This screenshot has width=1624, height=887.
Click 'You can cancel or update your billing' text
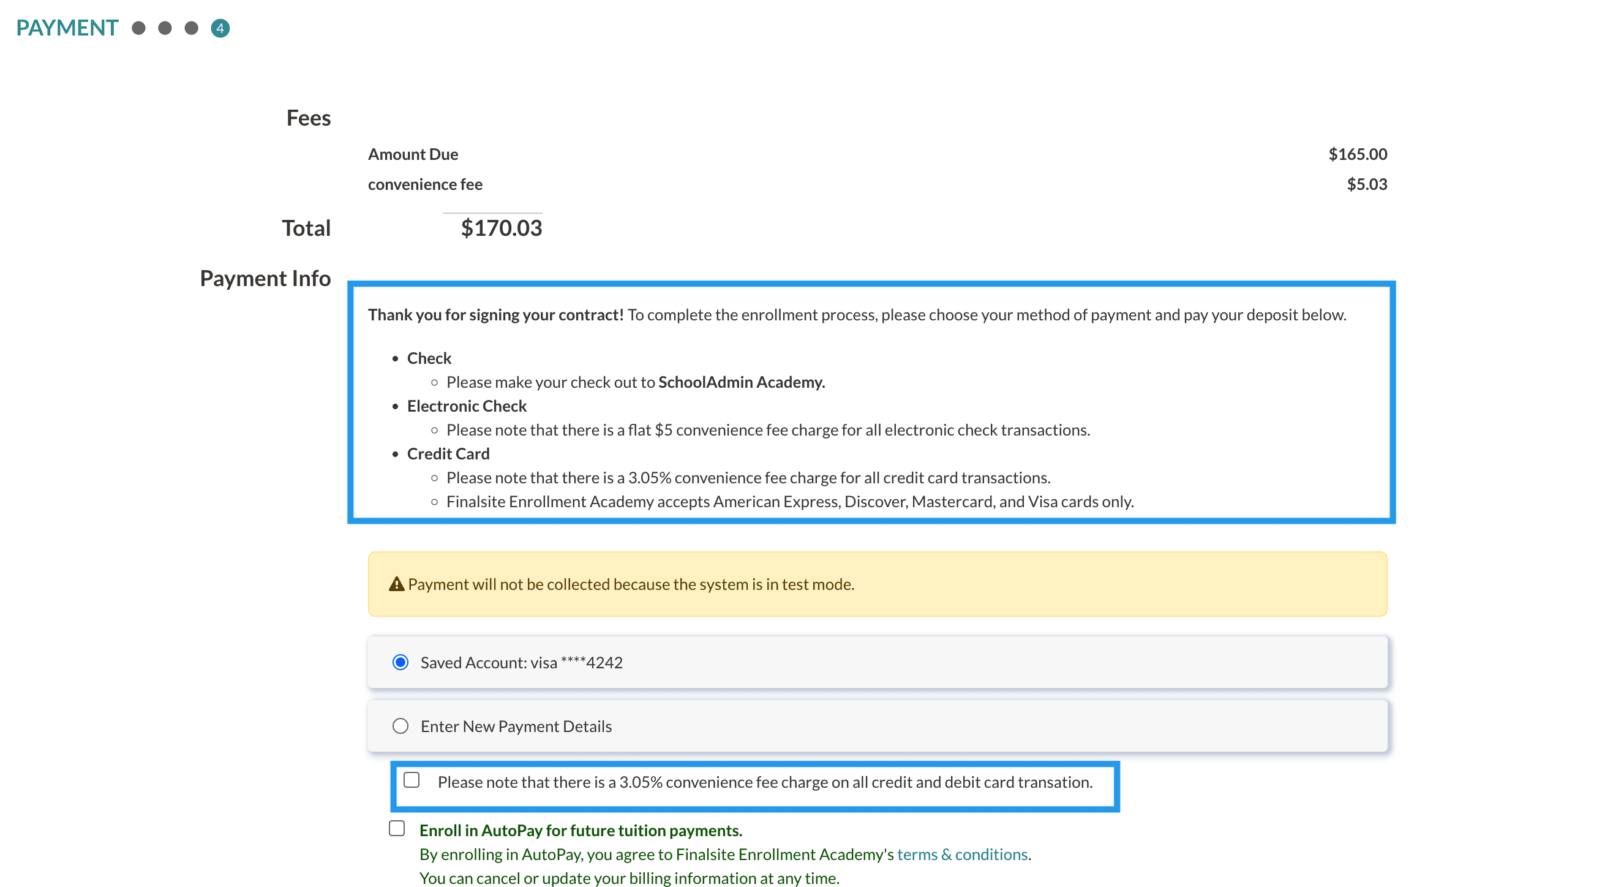629,878
